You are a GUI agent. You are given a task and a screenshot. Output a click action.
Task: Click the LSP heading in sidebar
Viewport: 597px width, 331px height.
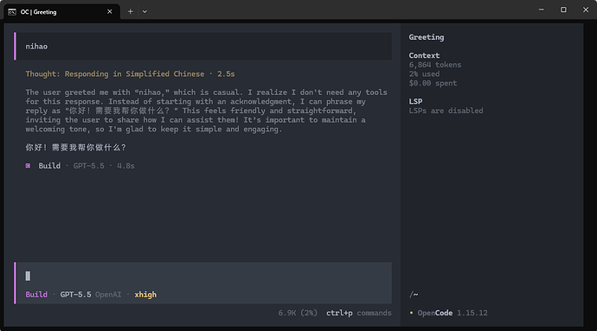click(x=415, y=102)
